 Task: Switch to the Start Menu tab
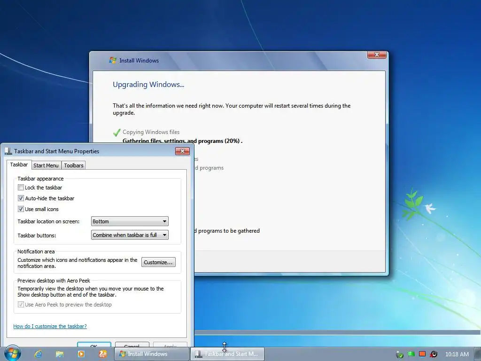[x=46, y=165]
